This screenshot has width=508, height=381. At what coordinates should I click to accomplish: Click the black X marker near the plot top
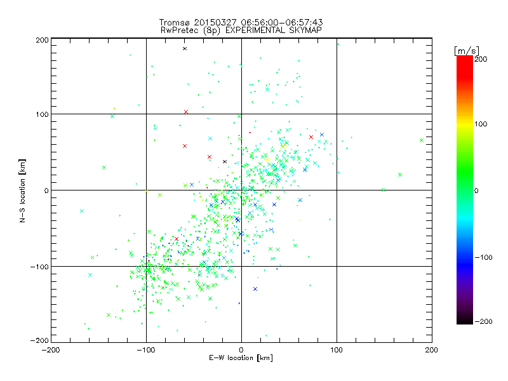coord(185,49)
